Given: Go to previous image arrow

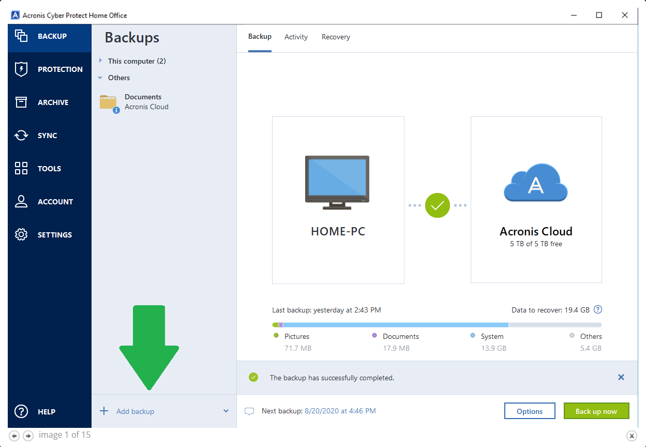Looking at the screenshot, I should coord(14,436).
